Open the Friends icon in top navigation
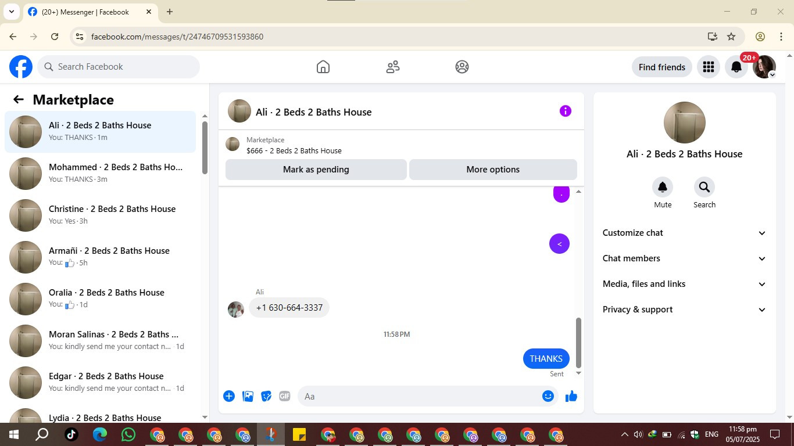Image resolution: width=794 pixels, height=446 pixels. click(x=393, y=67)
